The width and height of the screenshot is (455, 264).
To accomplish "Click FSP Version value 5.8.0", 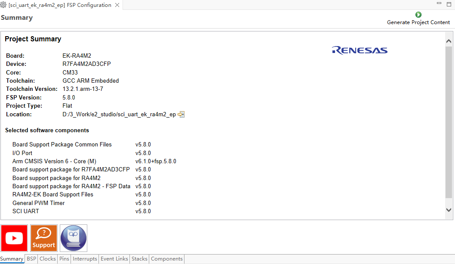I will pyautogui.click(x=69, y=97).
